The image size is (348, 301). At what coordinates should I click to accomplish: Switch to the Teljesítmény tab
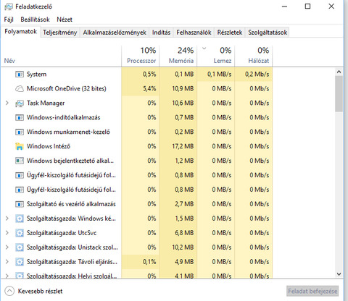coord(60,33)
